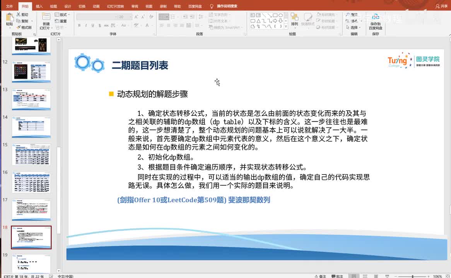Click the lightbulb Tell Me search icon
451x278 pixels.
(212, 6)
